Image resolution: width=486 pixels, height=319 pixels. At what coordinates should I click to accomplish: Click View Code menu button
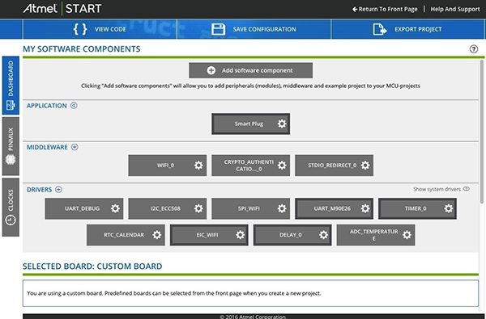100,29
